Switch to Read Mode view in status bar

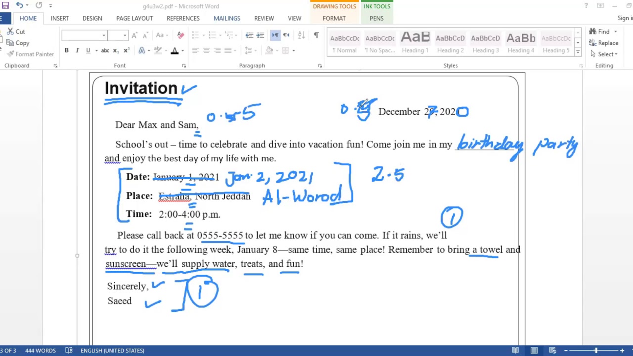(x=515, y=351)
